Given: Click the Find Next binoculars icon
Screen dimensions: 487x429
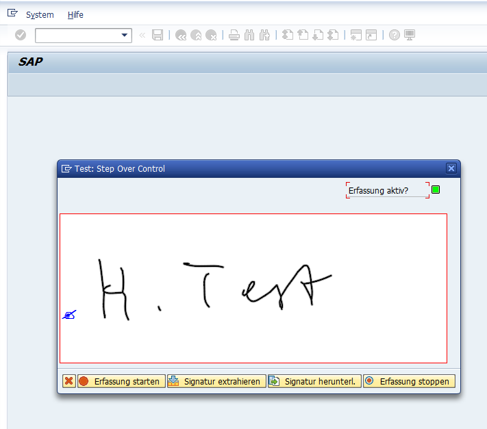Looking at the screenshot, I should click(x=264, y=35).
